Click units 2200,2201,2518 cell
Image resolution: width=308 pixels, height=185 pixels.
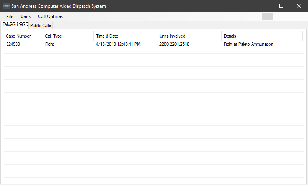coord(174,44)
